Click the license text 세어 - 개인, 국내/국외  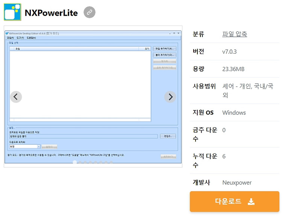coord(248,91)
